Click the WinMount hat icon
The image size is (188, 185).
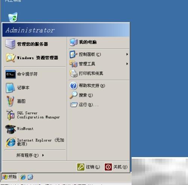pos(11,129)
